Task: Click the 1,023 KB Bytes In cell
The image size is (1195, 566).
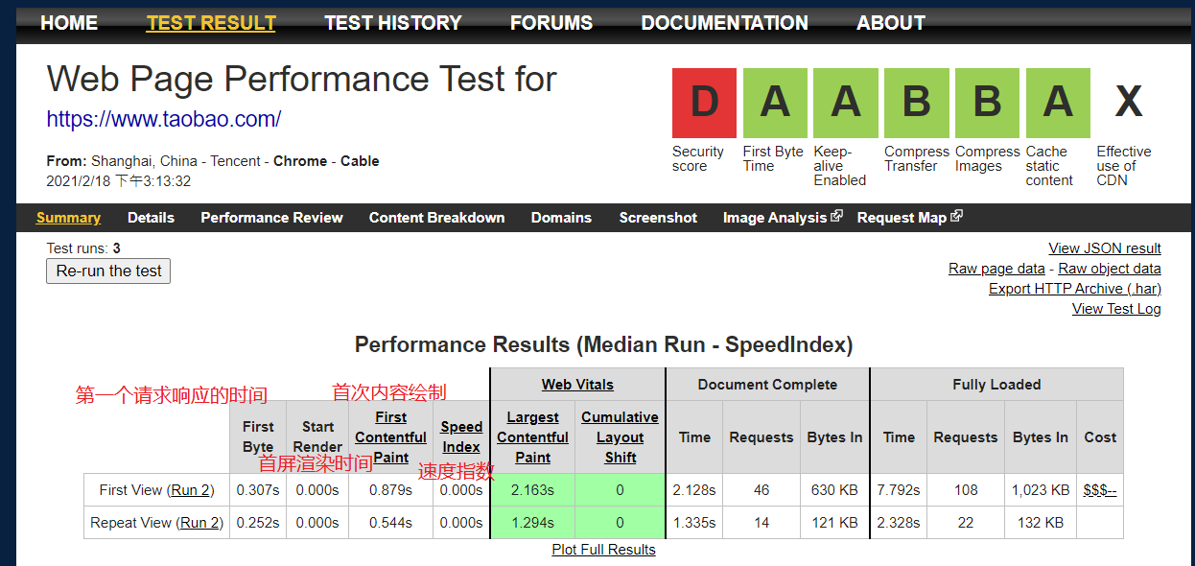Action: [x=1041, y=490]
